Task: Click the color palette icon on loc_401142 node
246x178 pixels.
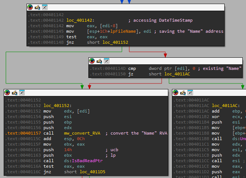Action: pyautogui.click(x=30, y=7)
